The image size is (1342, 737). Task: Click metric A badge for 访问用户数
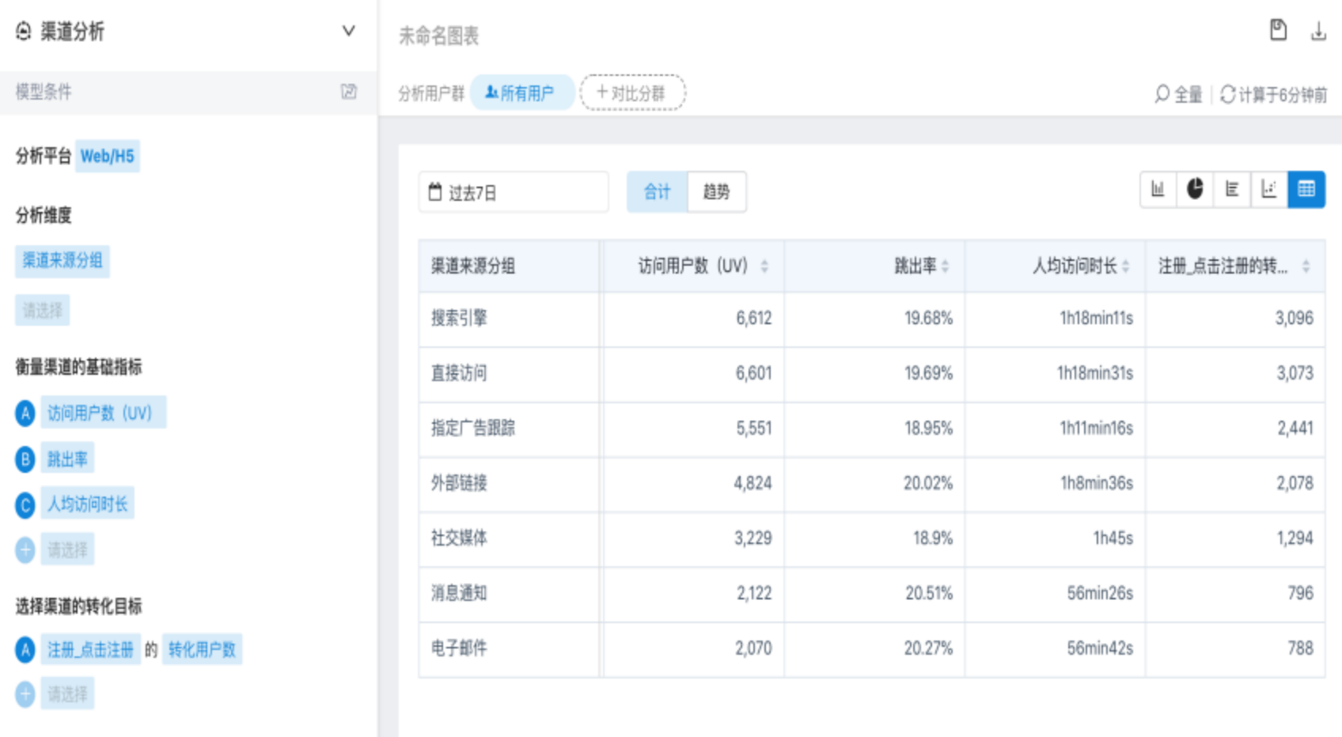(25, 413)
